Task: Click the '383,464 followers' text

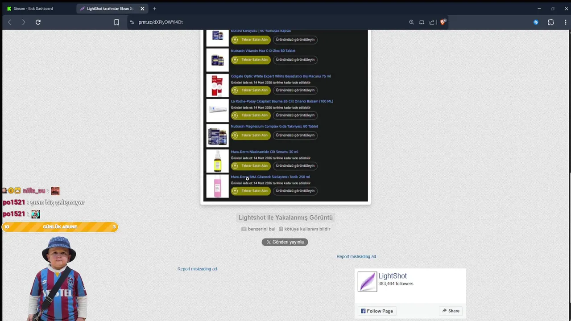Action: 396,284
